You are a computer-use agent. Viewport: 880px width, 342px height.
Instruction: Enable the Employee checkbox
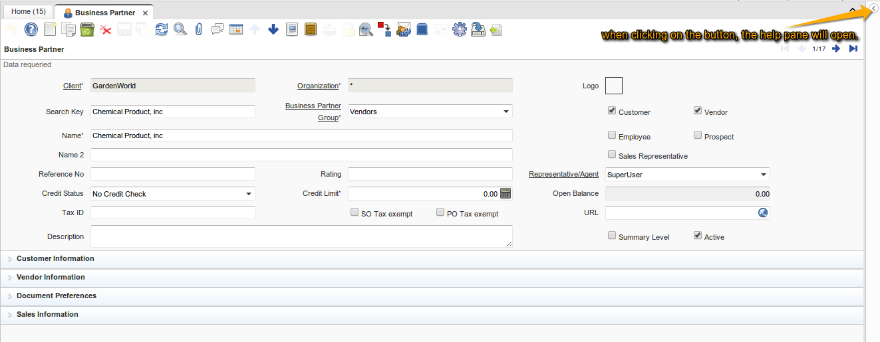pyautogui.click(x=612, y=135)
